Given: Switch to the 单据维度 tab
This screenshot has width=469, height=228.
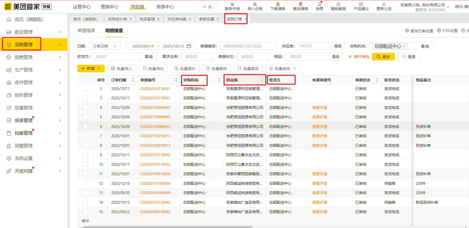Looking at the screenshot, I should (x=86, y=31).
